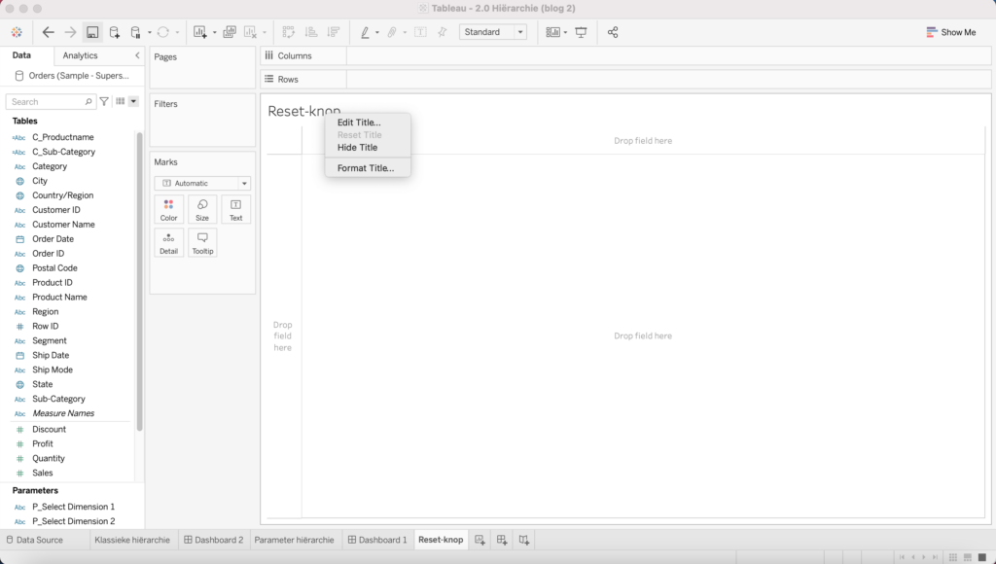
Task: Choose Edit Title... from the context menu
Action: tap(359, 123)
